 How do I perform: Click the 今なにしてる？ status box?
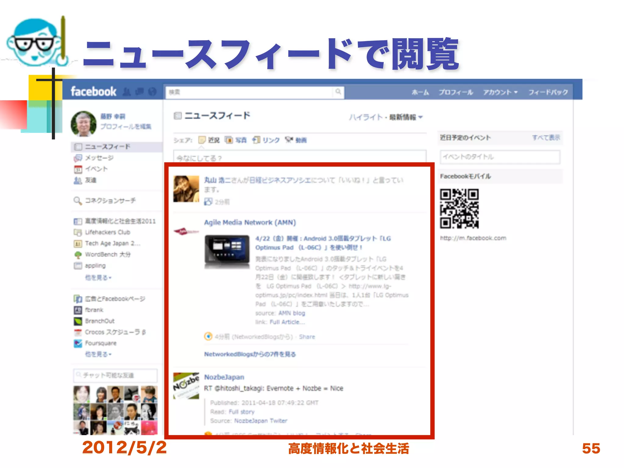tap(300, 157)
